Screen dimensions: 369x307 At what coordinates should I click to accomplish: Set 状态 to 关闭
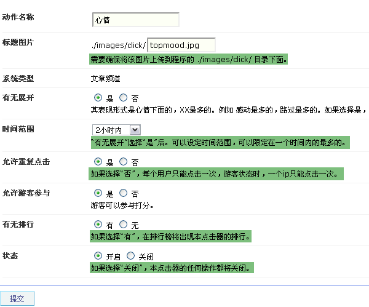click(x=130, y=256)
